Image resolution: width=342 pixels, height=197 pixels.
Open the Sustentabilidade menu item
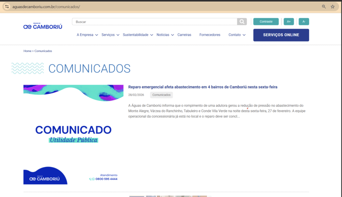click(136, 35)
